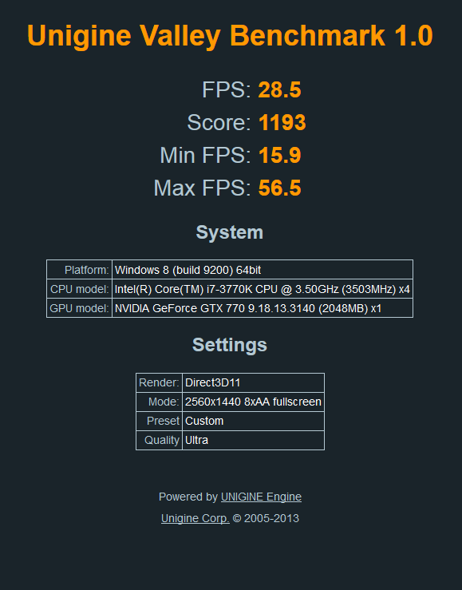Click the copyright 2005-2013 text
The height and width of the screenshot is (590, 462).
pos(266,518)
